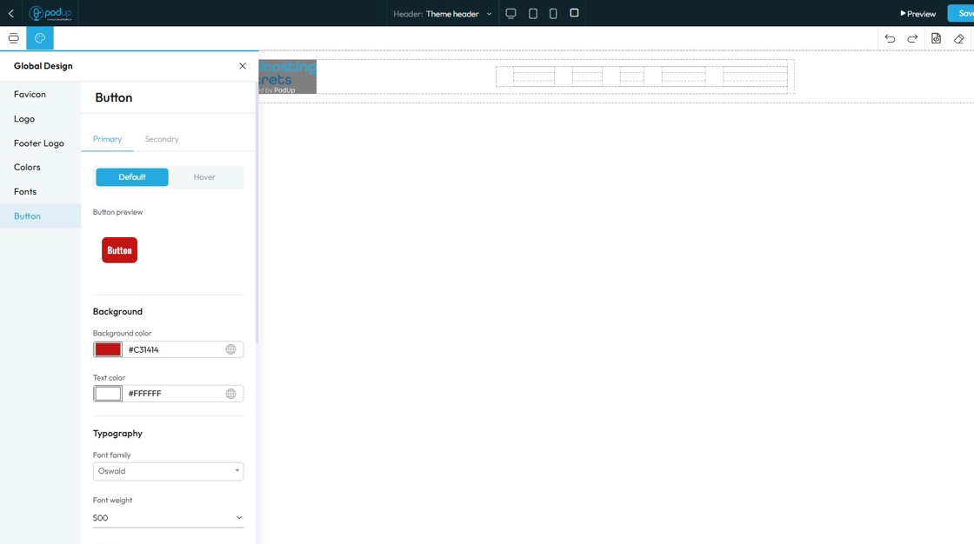
Task: Open the Font weight 500 dropdown
Action: tap(168, 518)
